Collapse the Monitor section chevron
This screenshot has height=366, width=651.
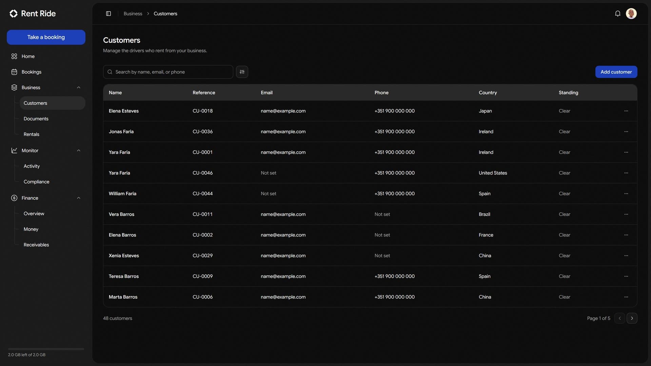(79, 150)
